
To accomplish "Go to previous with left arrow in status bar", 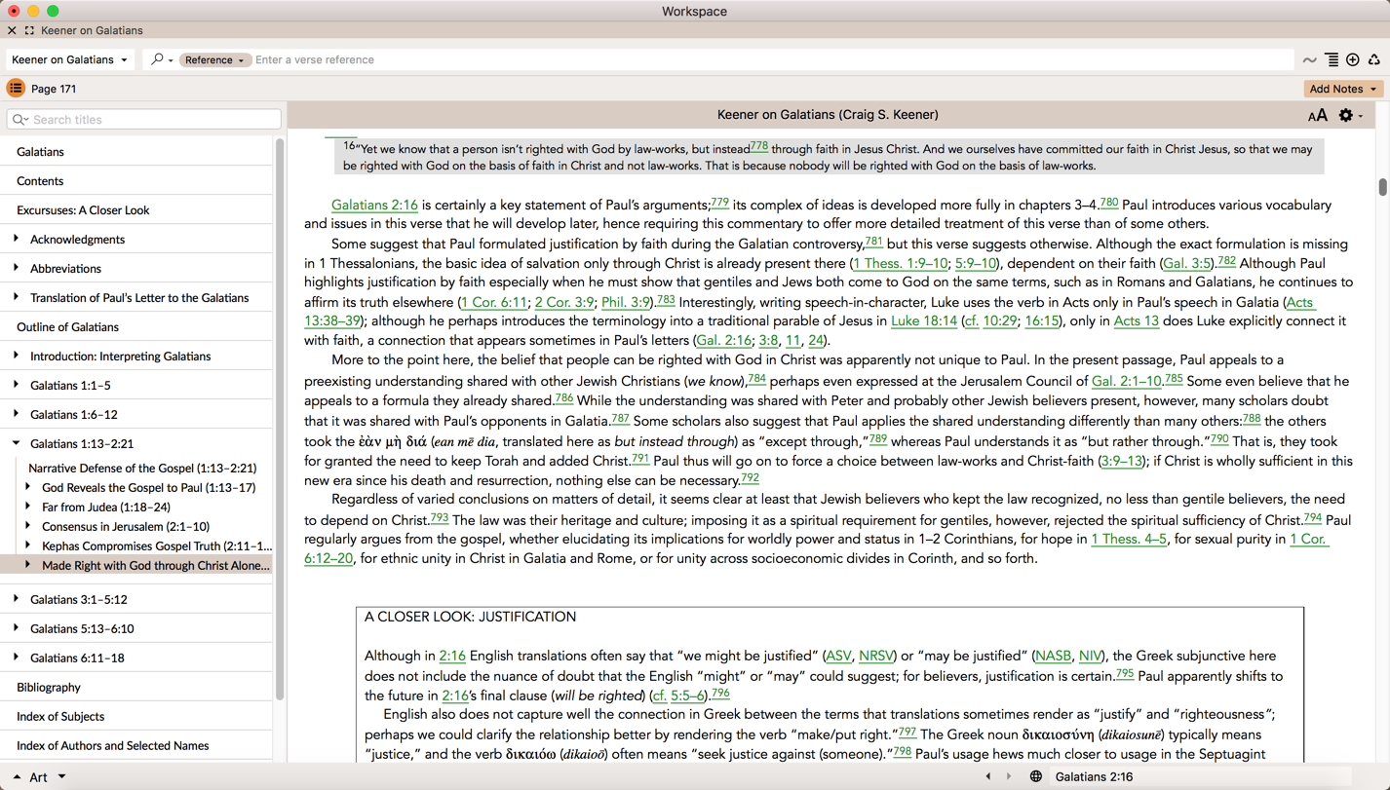I will click(988, 776).
